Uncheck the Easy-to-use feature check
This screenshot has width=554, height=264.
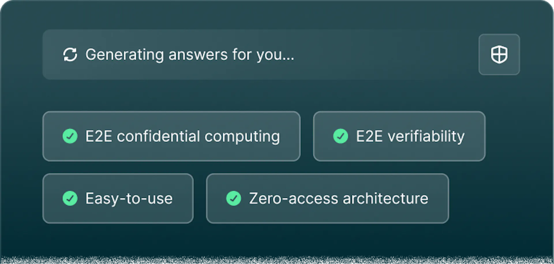70,198
